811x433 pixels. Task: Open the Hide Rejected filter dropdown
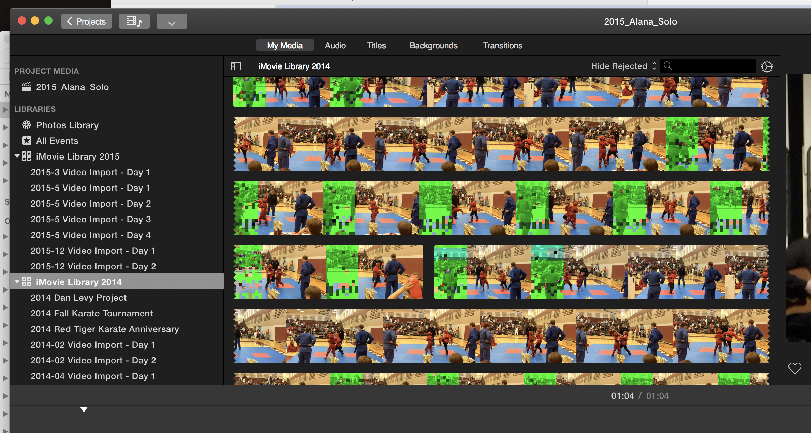(623, 66)
